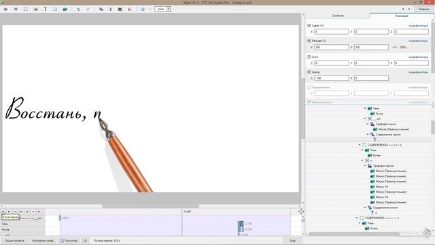Screen dimensions: 435x245
Task: Click the Zoom Y field showing 100
Action: pos(371,47)
